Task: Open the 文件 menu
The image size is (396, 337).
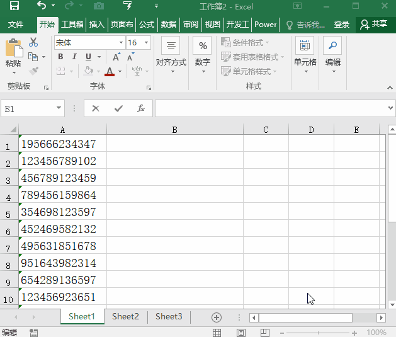Action: (x=16, y=25)
